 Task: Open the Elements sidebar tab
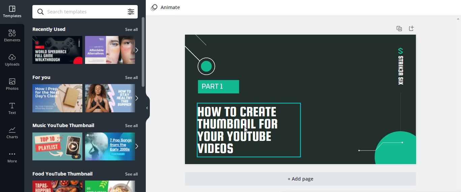point(12,36)
